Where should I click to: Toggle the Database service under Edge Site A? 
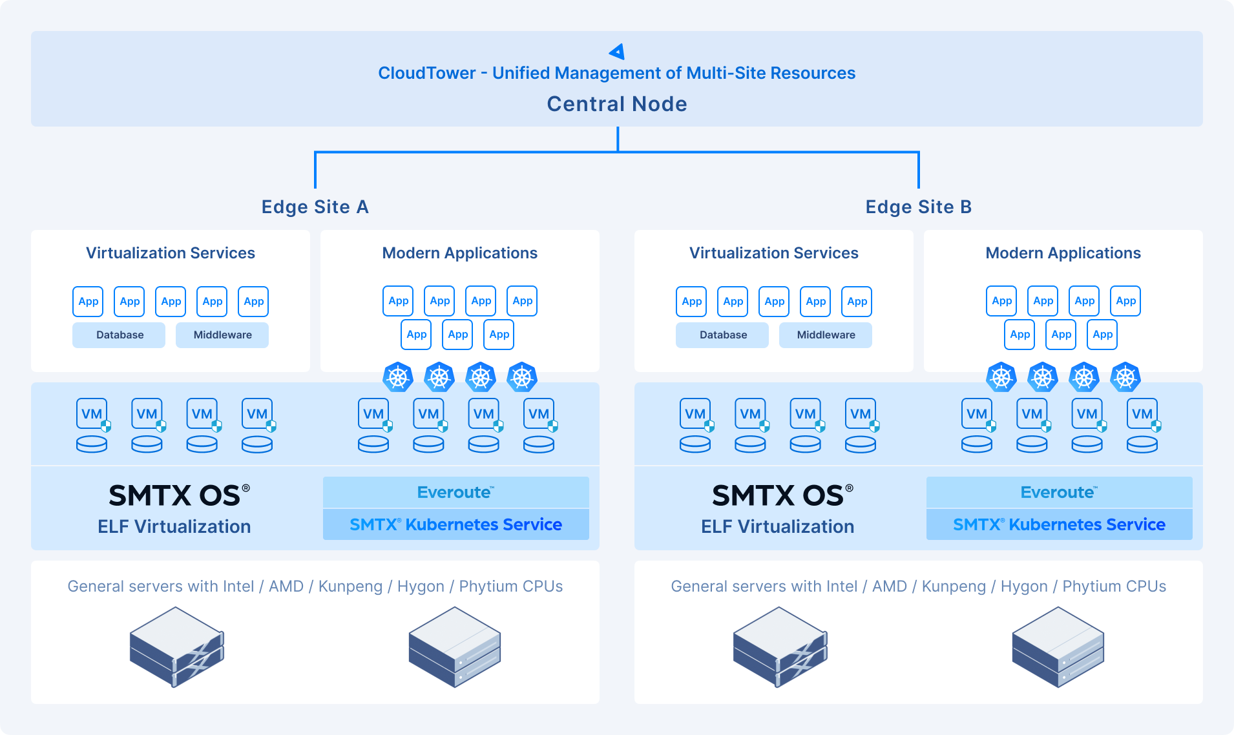point(118,335)
